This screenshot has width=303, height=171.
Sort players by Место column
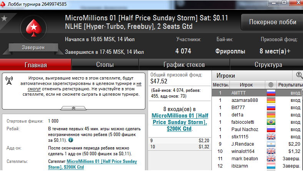221,85
